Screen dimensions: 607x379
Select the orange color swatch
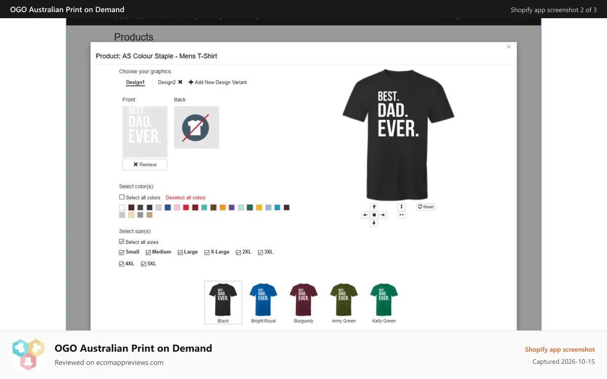click(223, 208)
